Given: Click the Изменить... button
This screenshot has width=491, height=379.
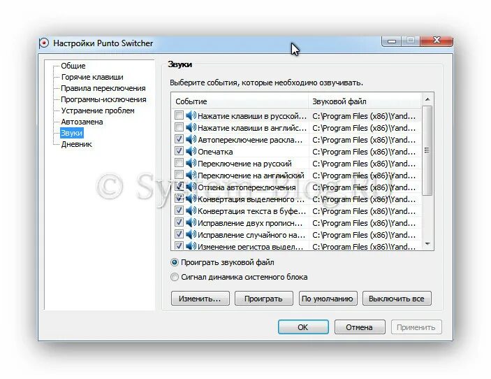Looking at the screenshot, I should (200, 299).
